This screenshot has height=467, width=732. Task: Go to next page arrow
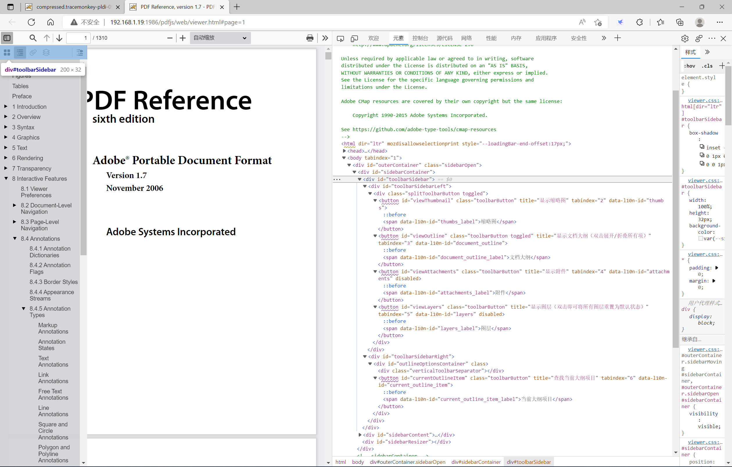[x=59, y=38]
